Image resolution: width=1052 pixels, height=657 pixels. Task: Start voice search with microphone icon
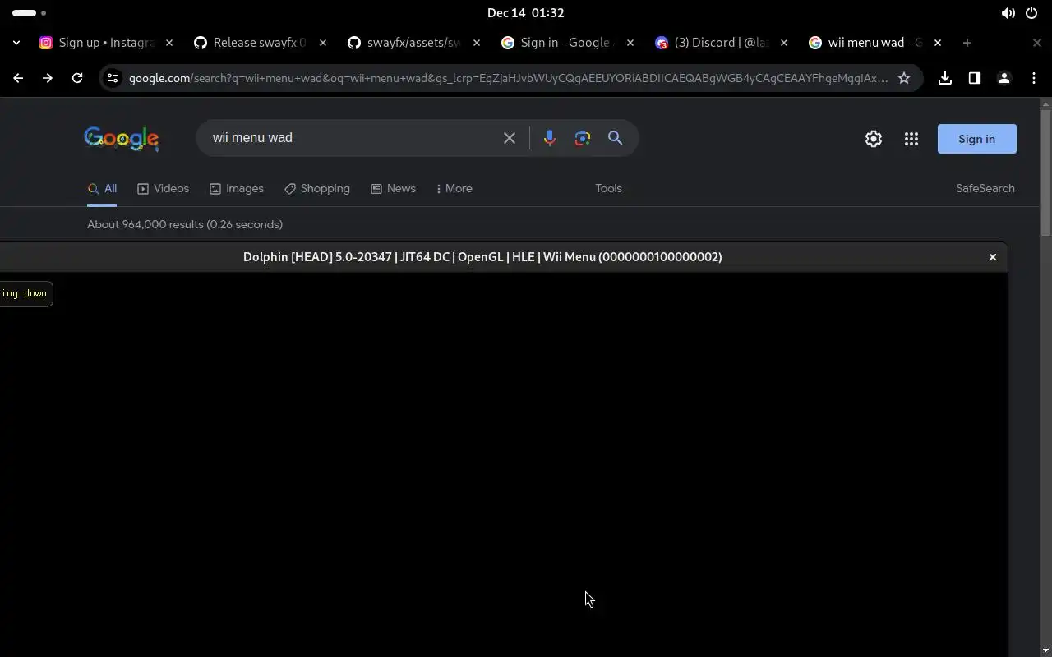point(550,138)
